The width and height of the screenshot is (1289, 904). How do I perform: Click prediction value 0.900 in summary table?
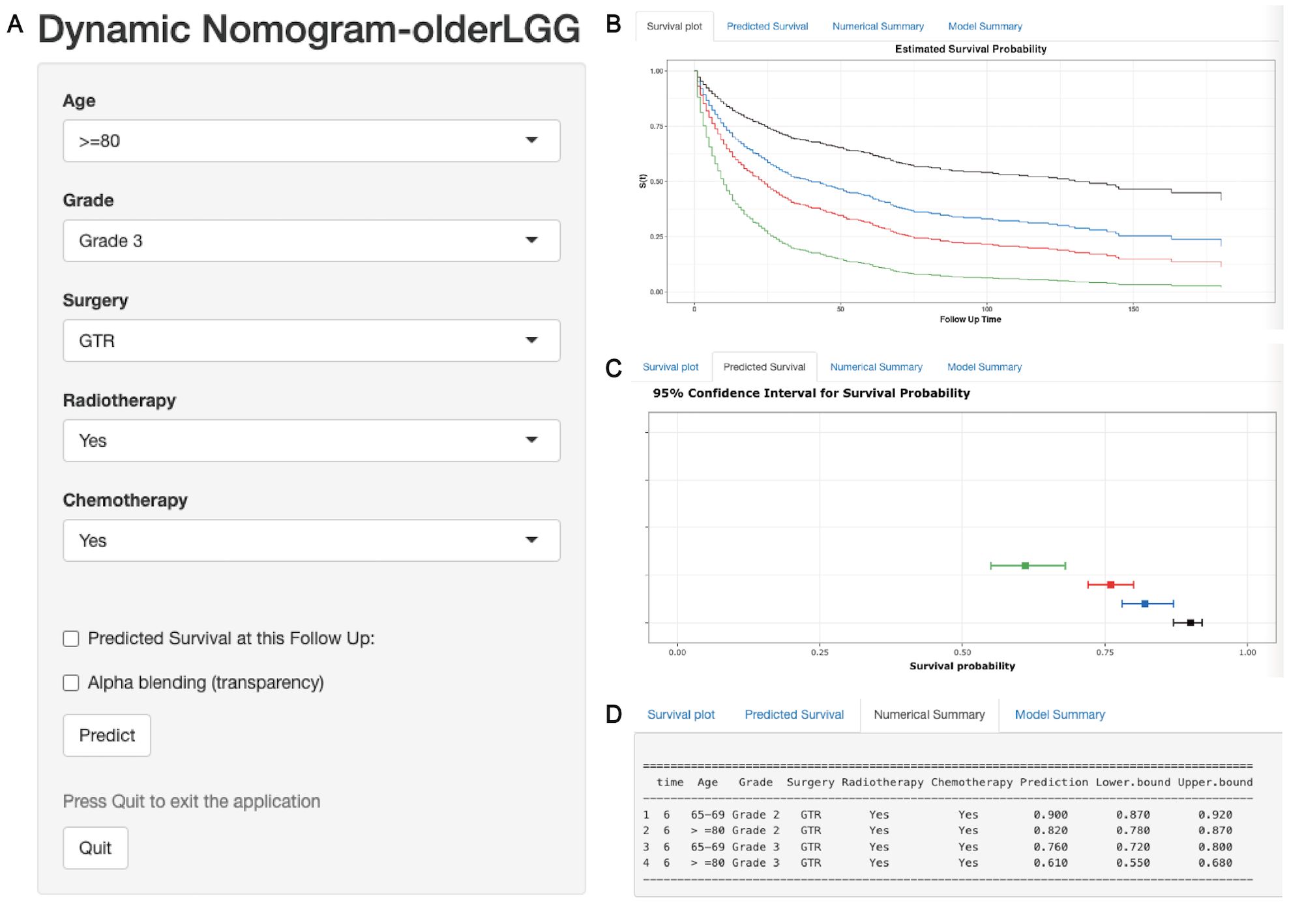[x=1050, y=815]
